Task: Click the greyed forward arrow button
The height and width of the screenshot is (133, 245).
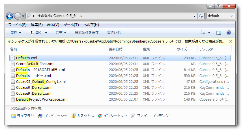Action: [18, 16]
